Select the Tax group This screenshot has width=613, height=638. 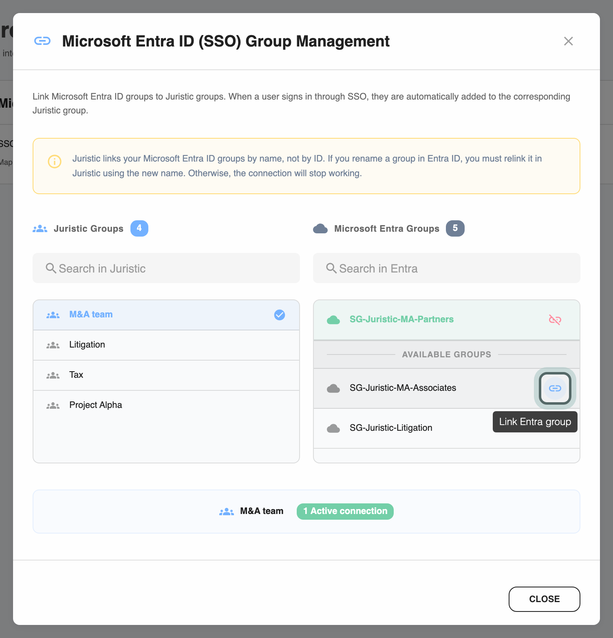pos(166,375)
